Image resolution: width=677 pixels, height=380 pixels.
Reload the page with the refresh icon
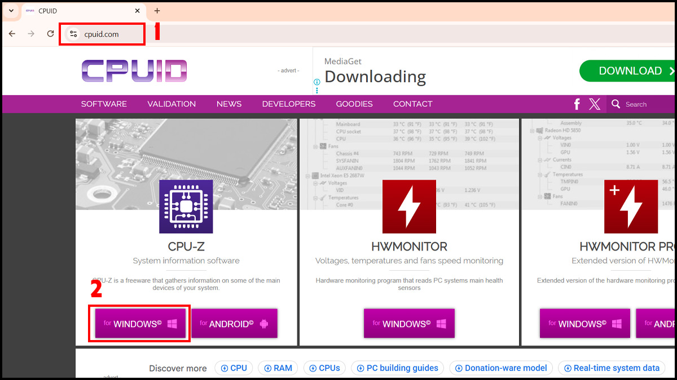point(50,34)
